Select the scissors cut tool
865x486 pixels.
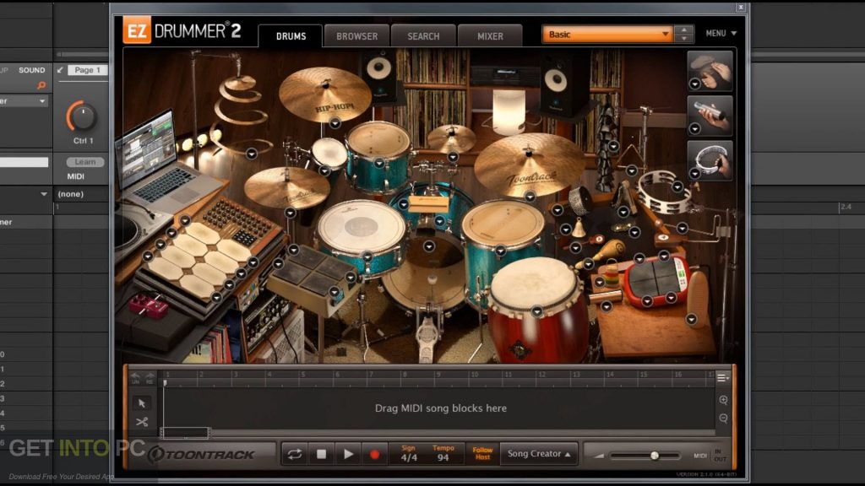[142, 422]
